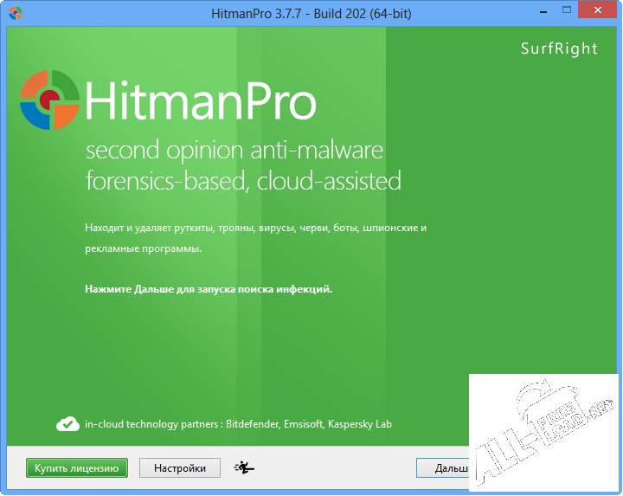Click the running man Kickstart icon

(244, 468)
